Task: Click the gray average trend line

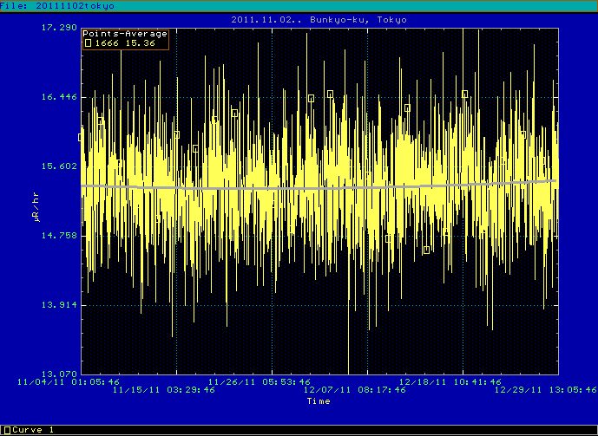Action: (x=319, y=186)
